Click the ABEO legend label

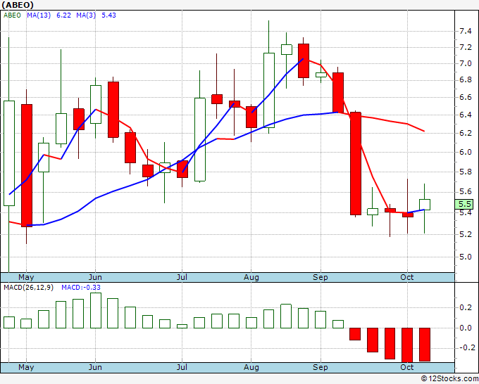point(12,15)
